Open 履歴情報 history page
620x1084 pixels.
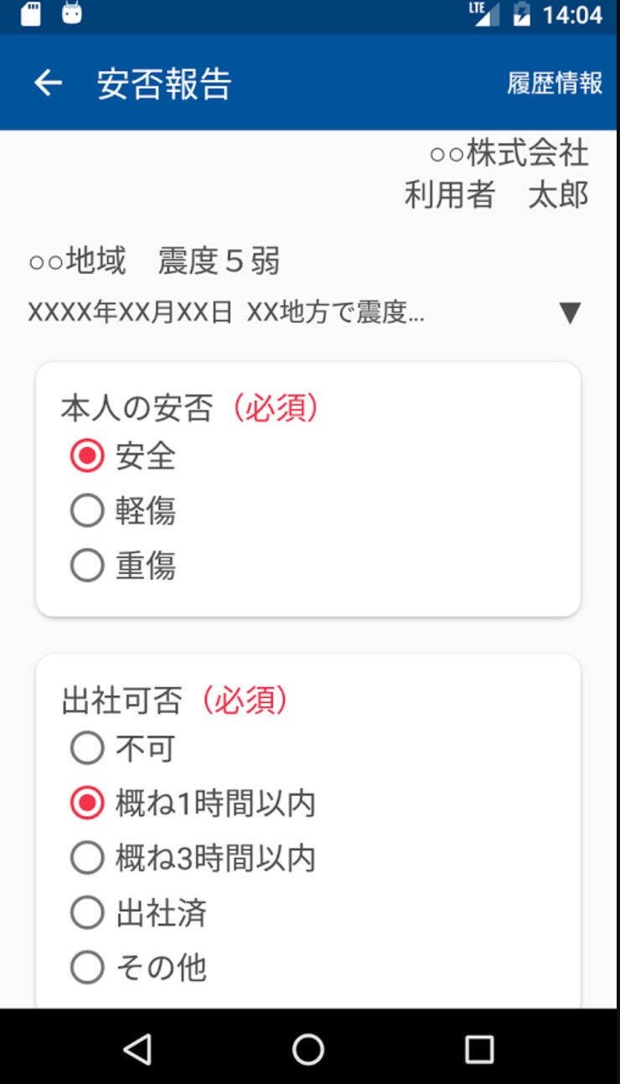coord(554,83)
